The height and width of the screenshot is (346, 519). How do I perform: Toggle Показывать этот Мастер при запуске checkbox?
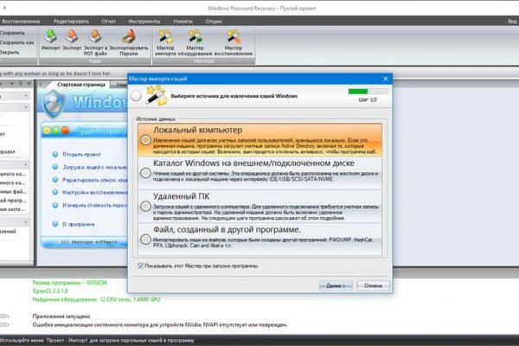142,267
